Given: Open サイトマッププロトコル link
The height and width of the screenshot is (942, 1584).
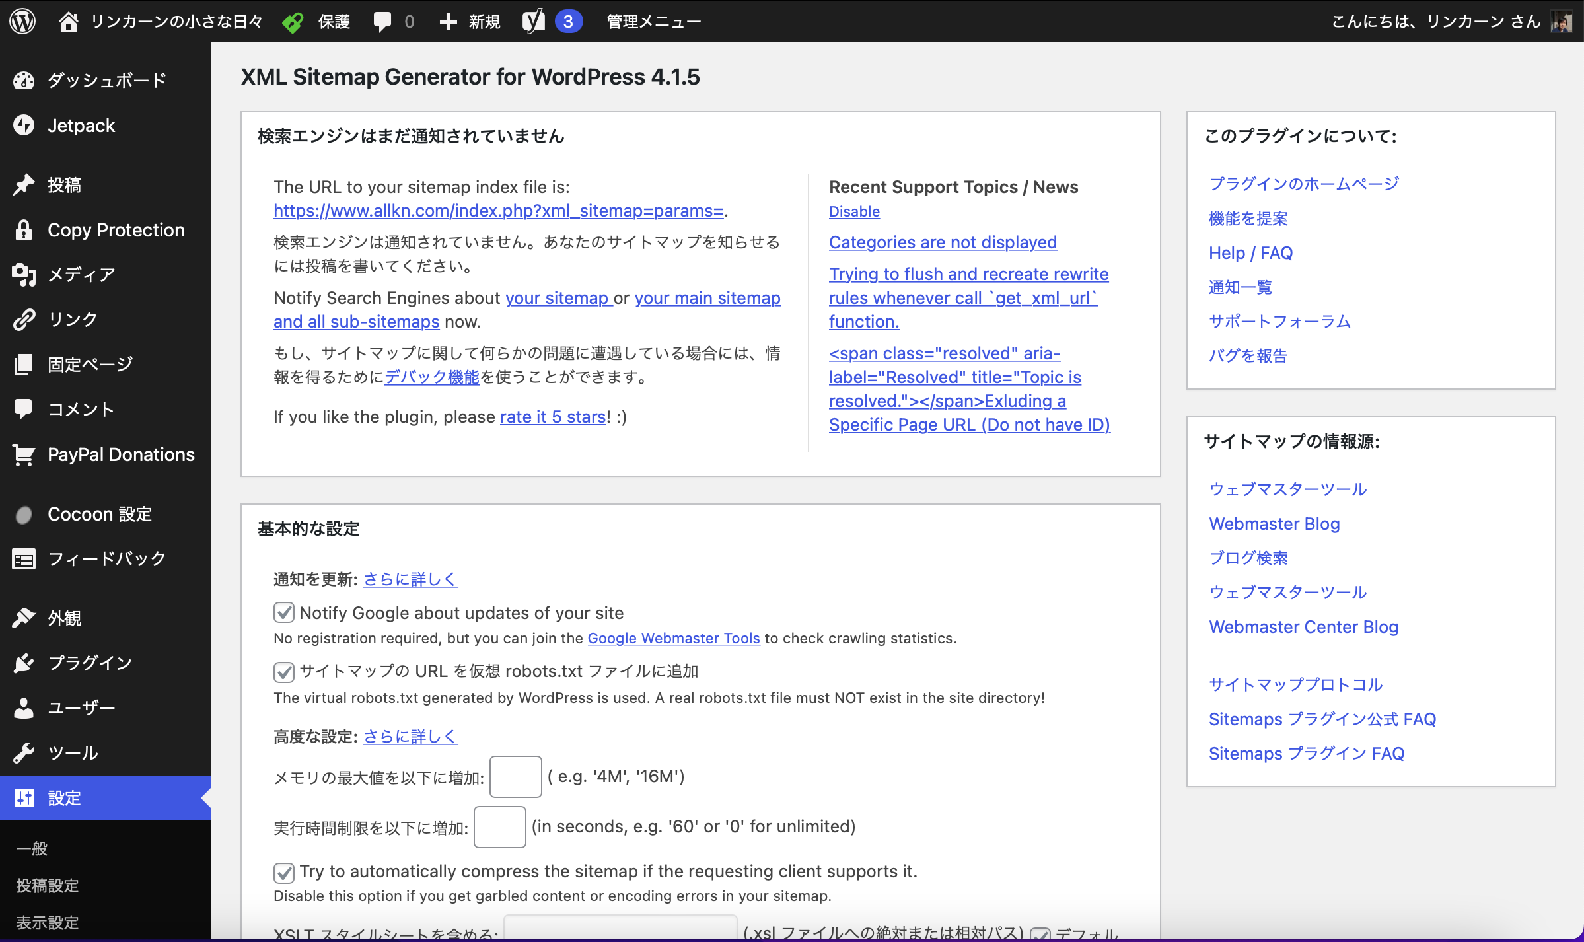Looking at the screenshot, I should (x=1296, y=685).
